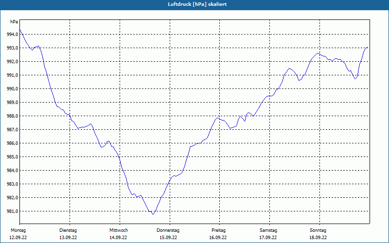389x243 pixels.
Task: Click the pressure curve's lowest point below 981
Action: 153,214
